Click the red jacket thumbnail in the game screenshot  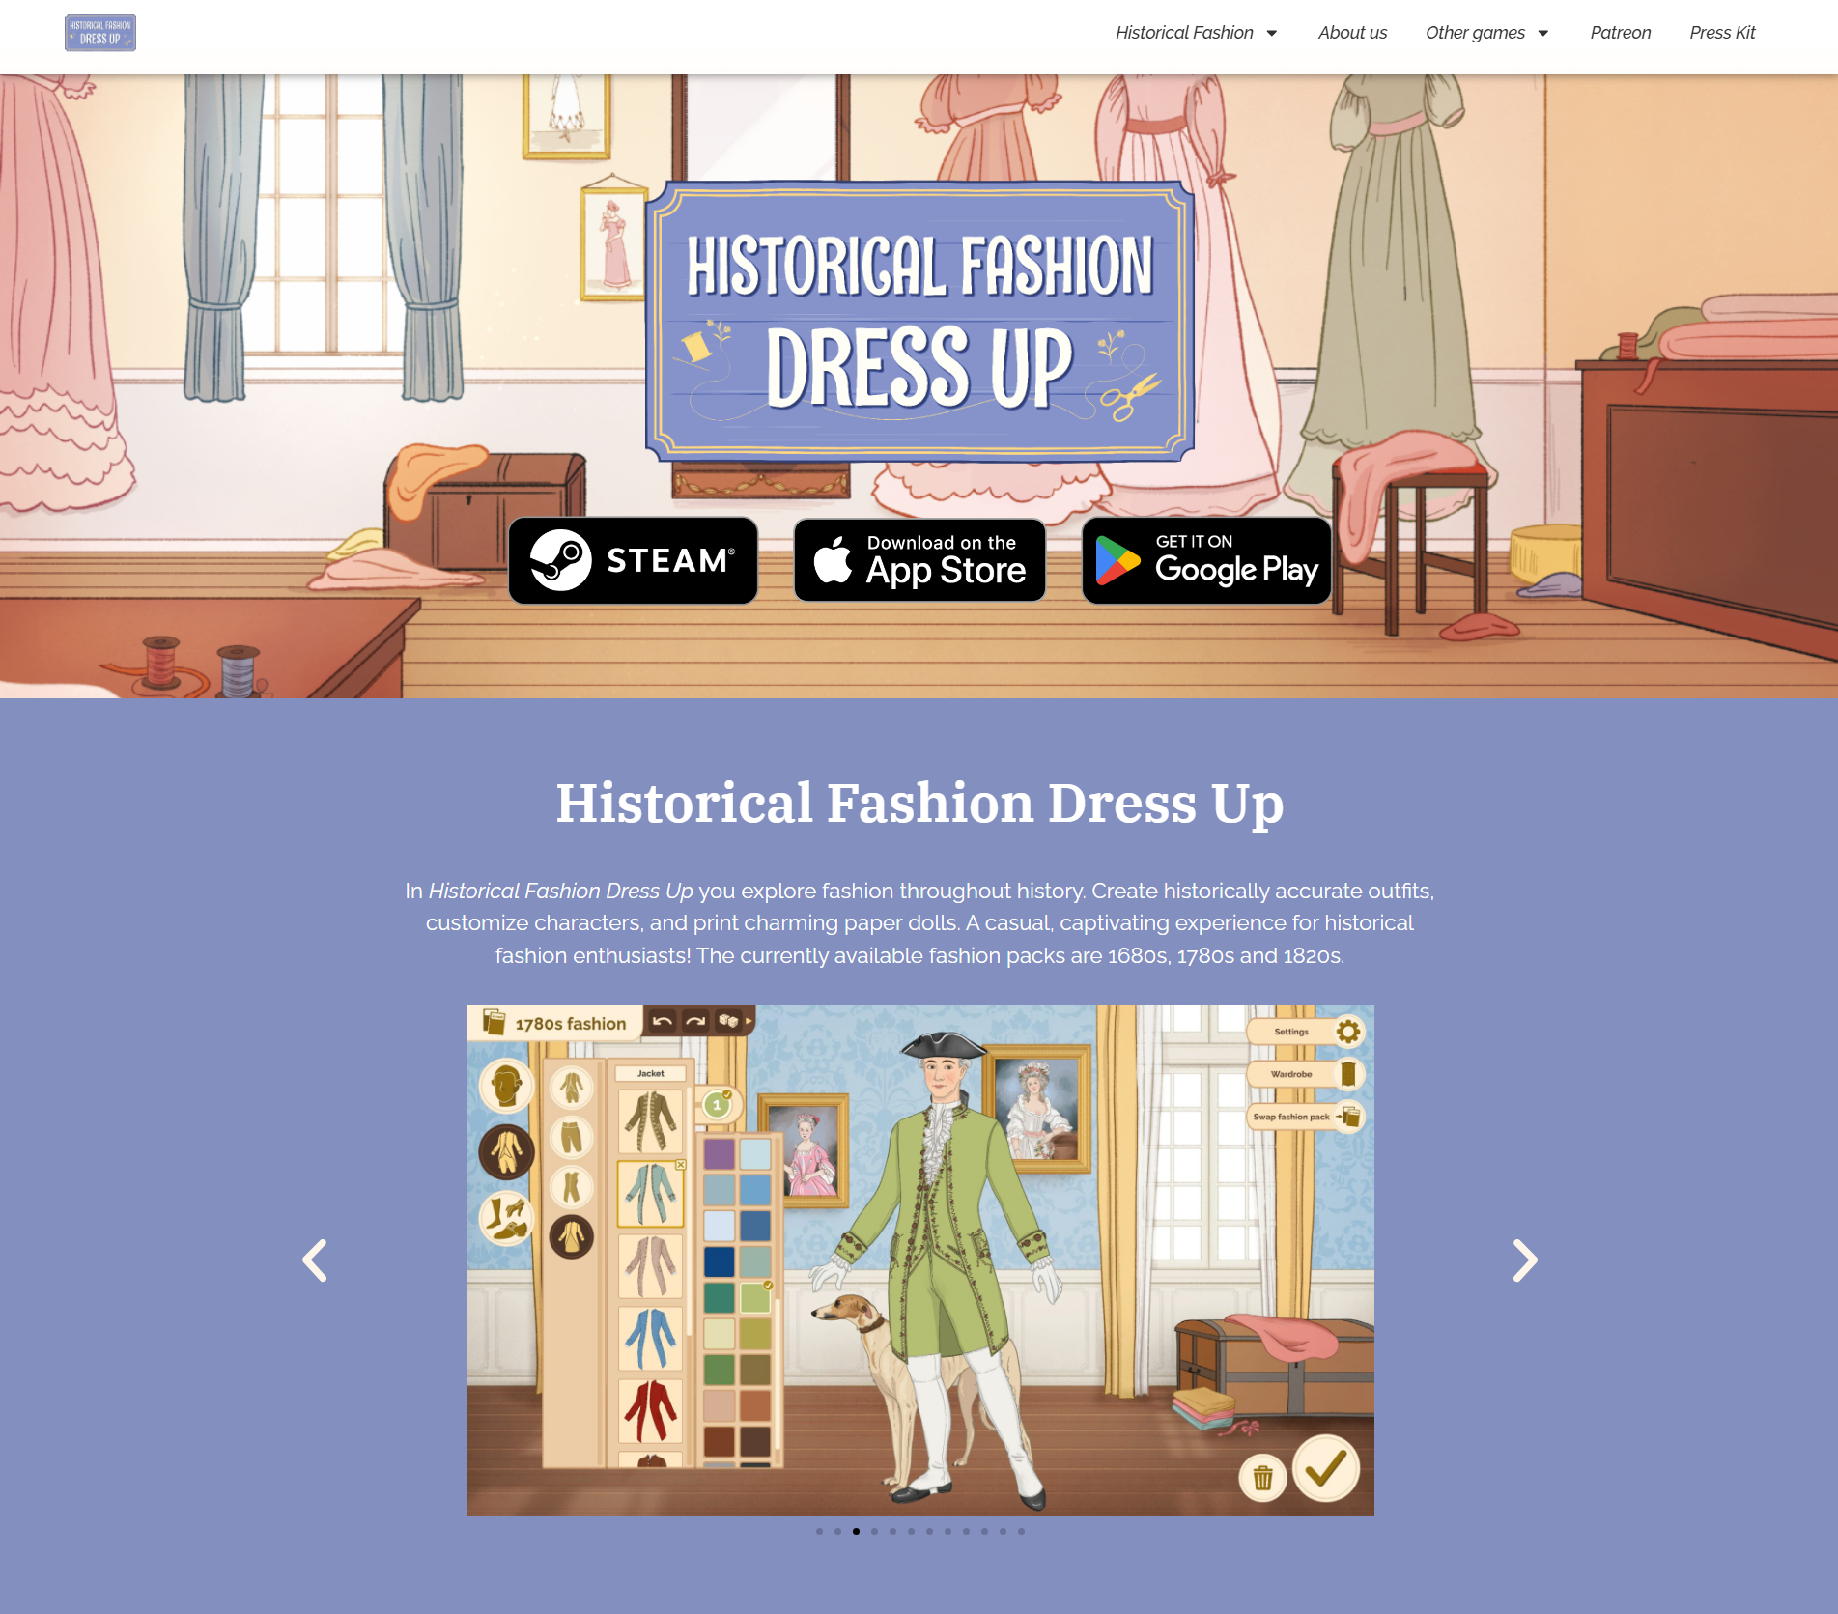pos(650,1411)
